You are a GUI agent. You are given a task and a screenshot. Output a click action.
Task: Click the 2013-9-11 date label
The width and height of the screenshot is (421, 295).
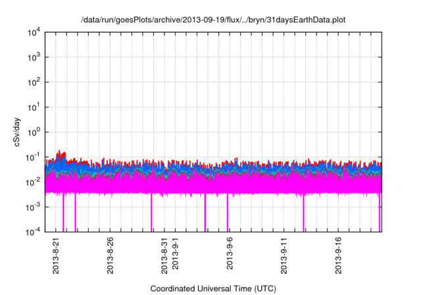pos(284,255)
